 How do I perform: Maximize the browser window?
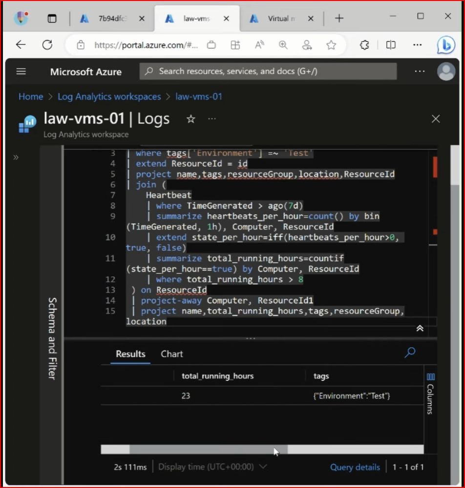pos(421,16)
